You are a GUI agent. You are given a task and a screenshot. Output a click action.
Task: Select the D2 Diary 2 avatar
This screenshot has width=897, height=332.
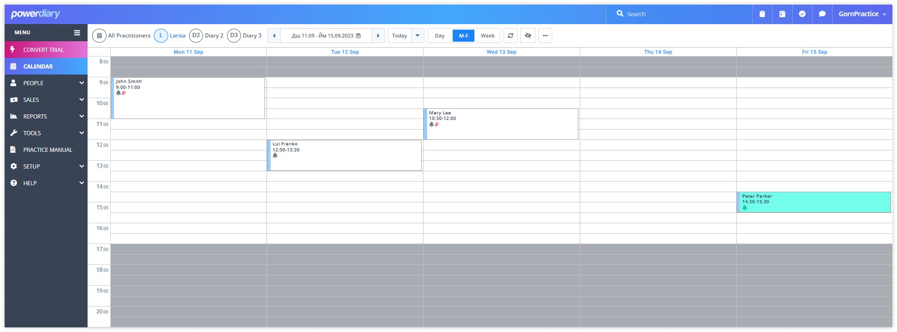196,36
